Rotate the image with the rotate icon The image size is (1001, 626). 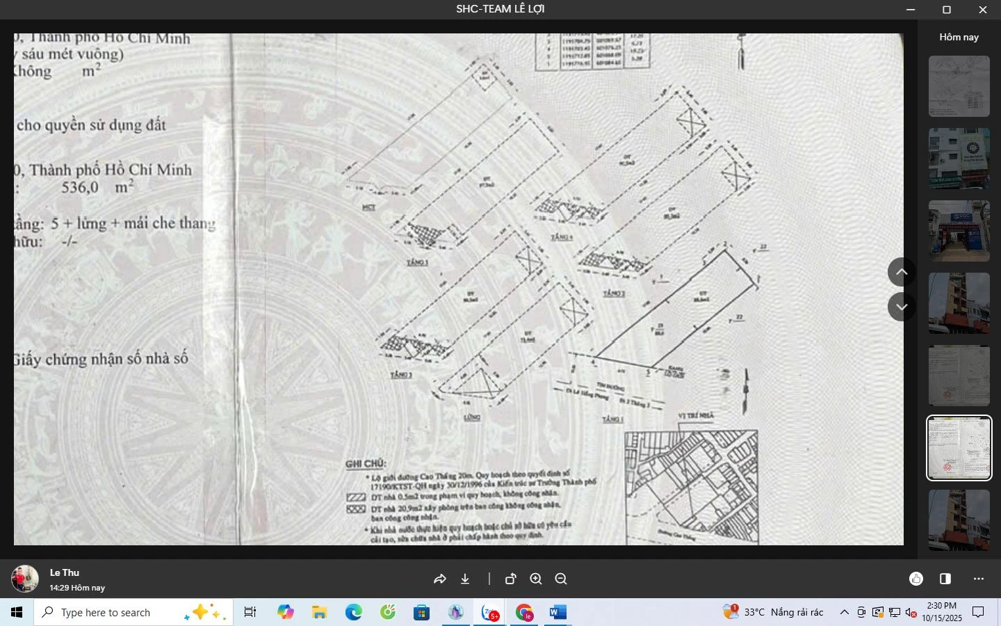tap(511, 579)
